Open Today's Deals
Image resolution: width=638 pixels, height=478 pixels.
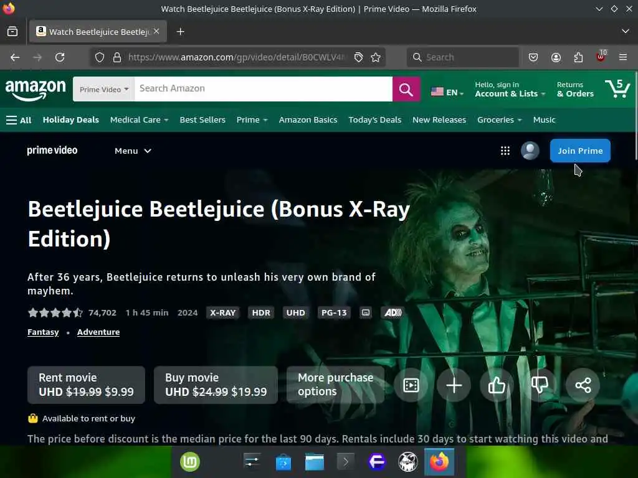click(x=374, y=120)
